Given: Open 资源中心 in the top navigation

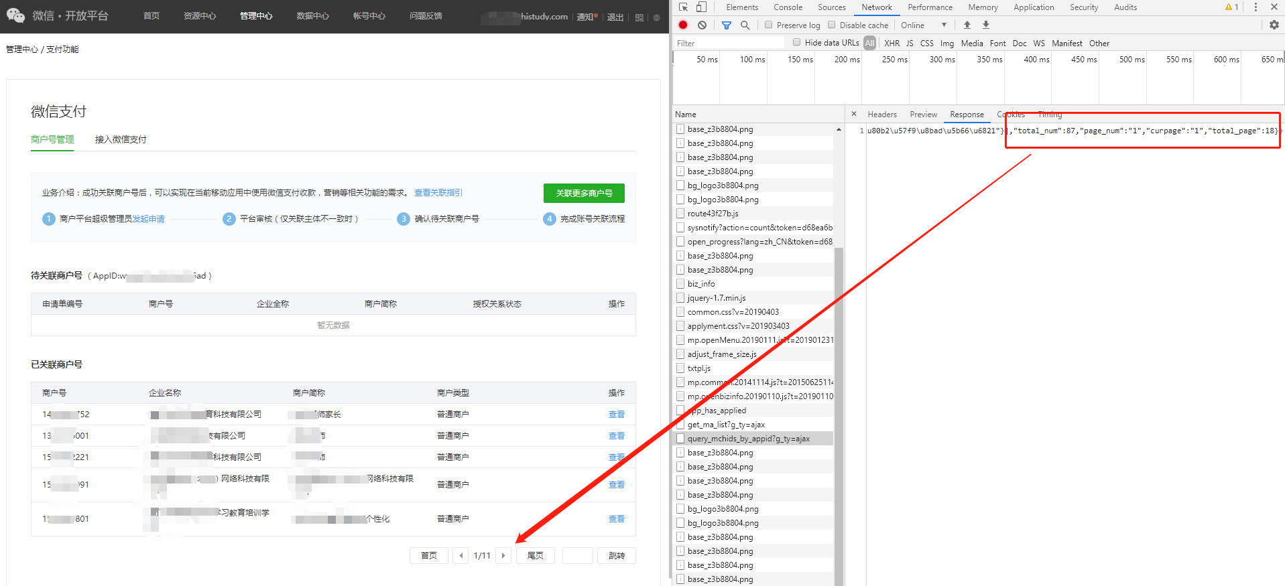Looking at the screenshot, I should (200, 16).
